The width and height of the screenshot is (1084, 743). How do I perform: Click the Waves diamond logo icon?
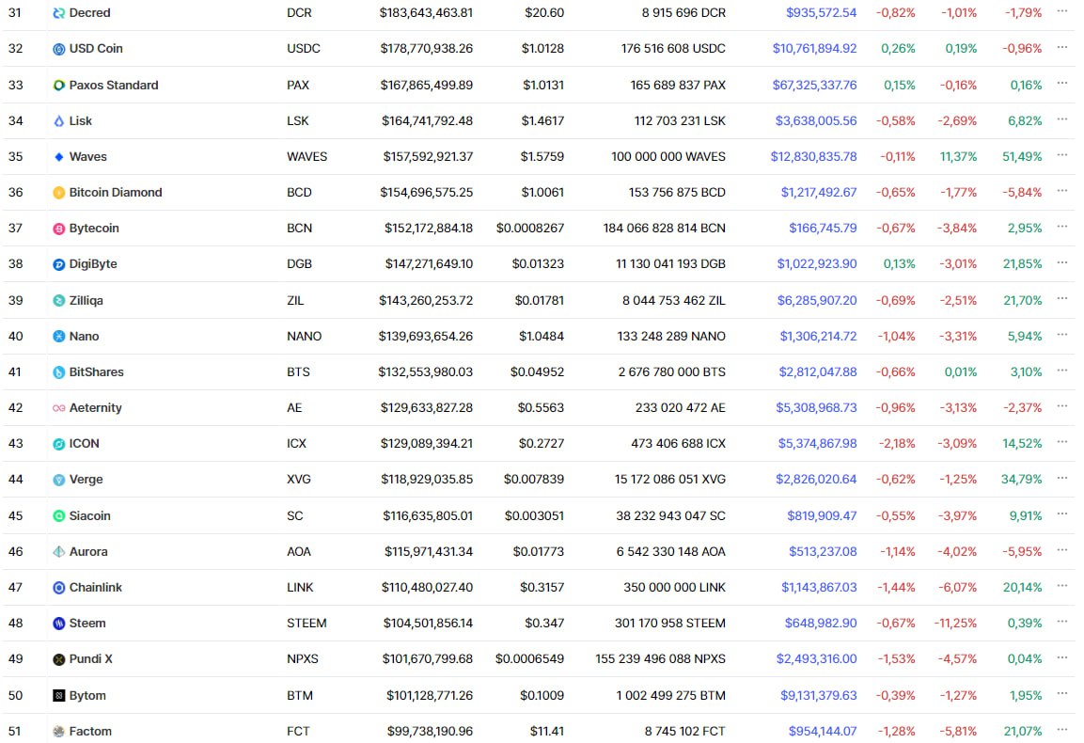[x=59, y=157]
